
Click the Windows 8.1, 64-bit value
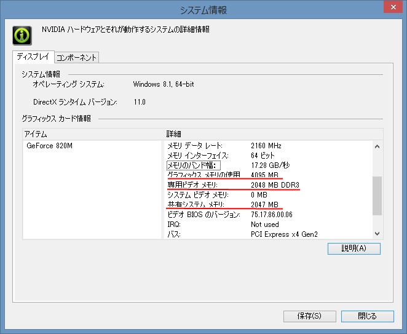tap(164, 84)
